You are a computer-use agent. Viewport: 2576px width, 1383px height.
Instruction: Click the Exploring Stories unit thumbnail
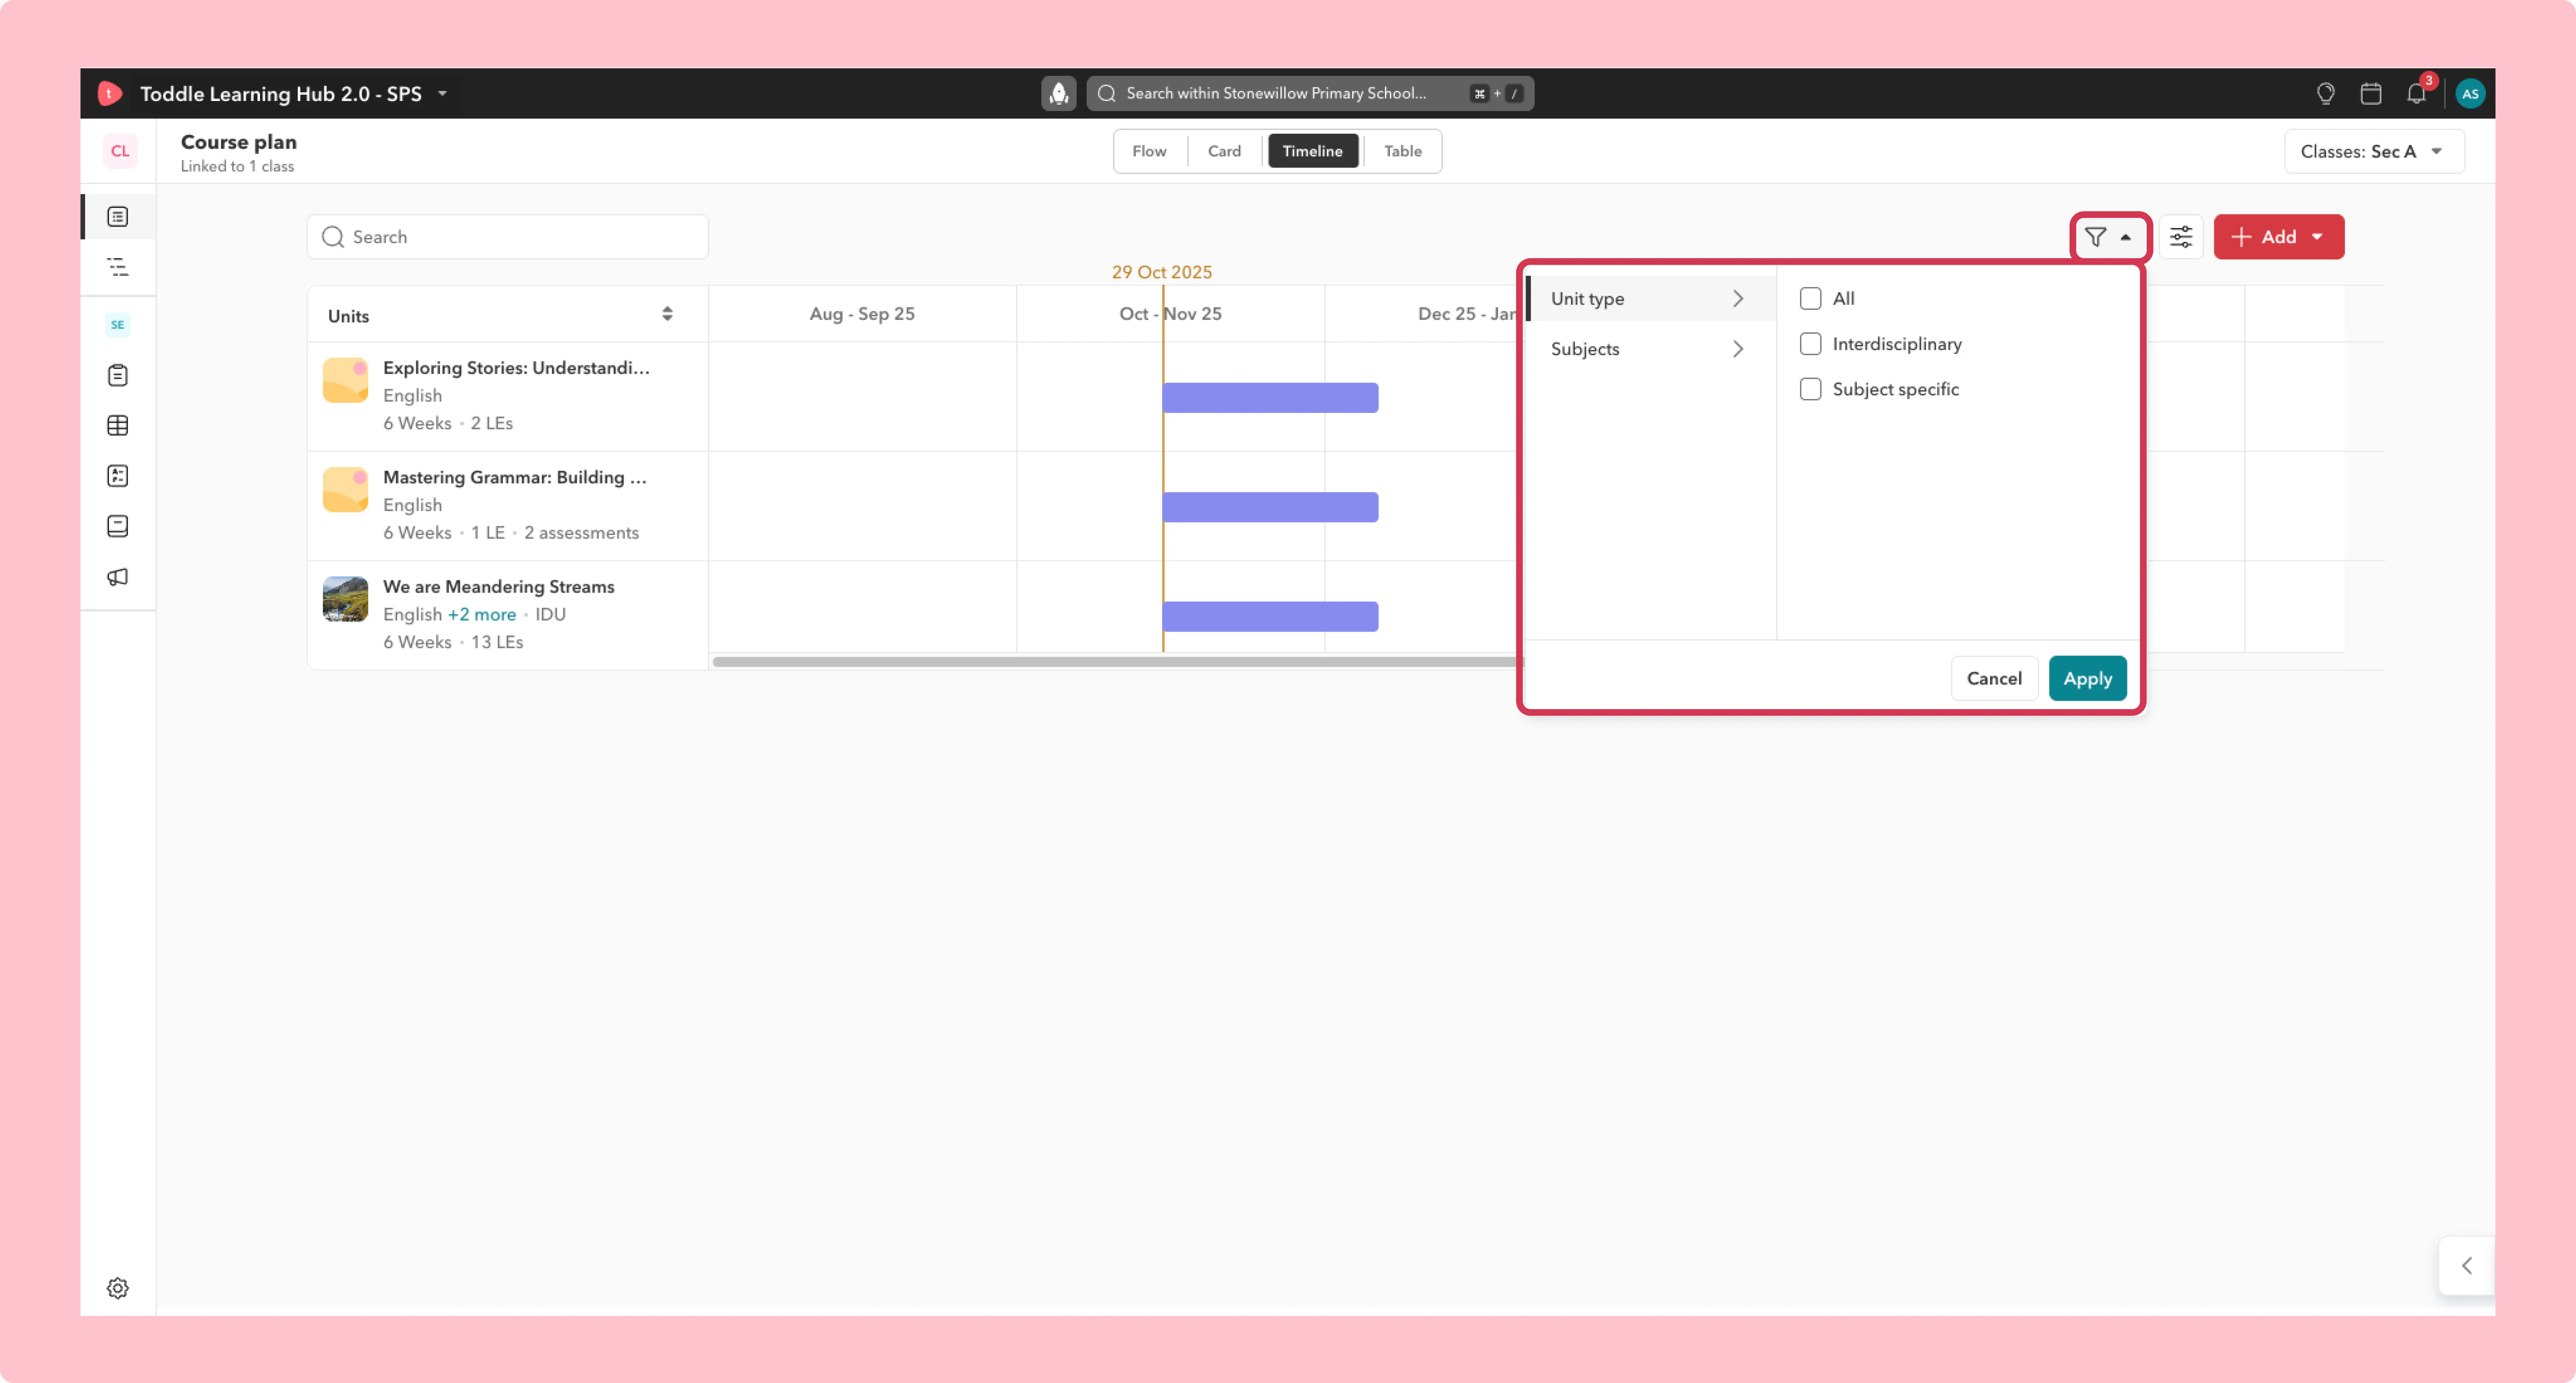(x=345, y=381)
